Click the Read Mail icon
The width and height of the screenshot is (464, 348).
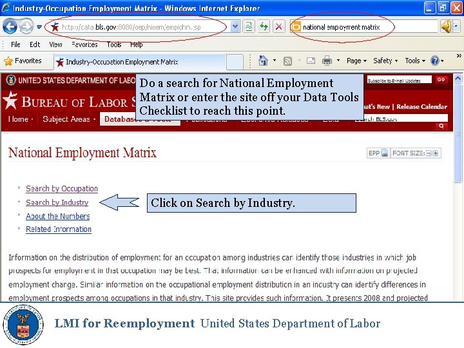[x=311, y=61]
